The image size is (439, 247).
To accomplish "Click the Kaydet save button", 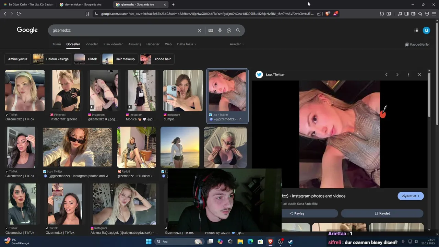I will point(382,213).
